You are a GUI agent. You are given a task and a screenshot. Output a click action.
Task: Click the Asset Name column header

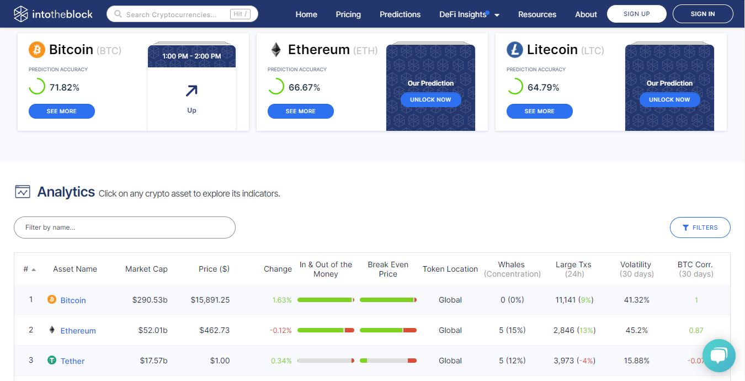pos(75,269)
